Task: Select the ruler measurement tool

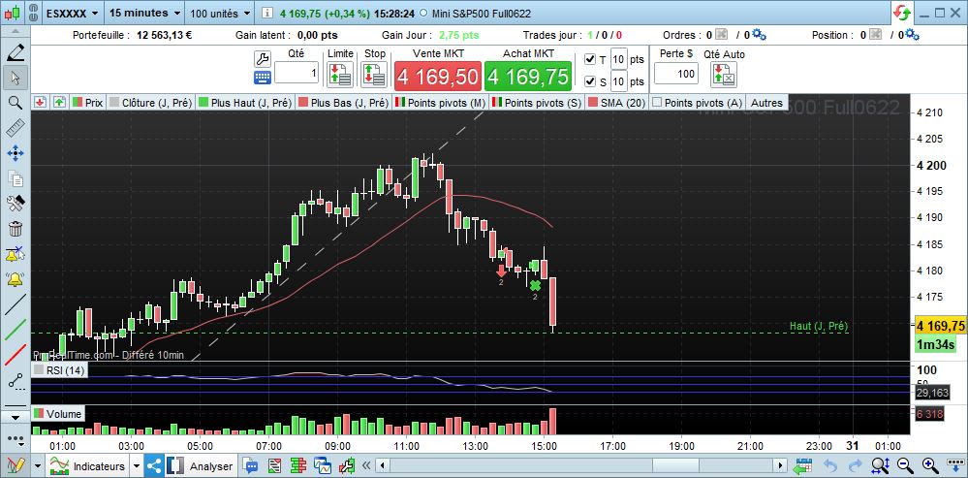Action: pyautogui.click(x=16, y=128)
